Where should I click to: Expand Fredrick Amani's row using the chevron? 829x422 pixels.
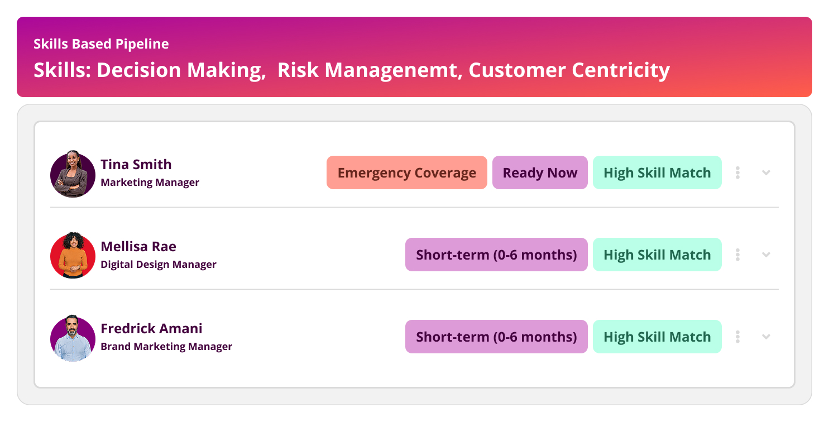coord(766,337)
